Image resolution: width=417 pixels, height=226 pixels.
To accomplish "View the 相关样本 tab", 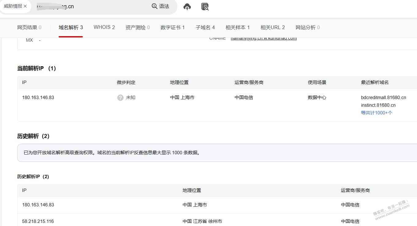I will pos(237,27).
